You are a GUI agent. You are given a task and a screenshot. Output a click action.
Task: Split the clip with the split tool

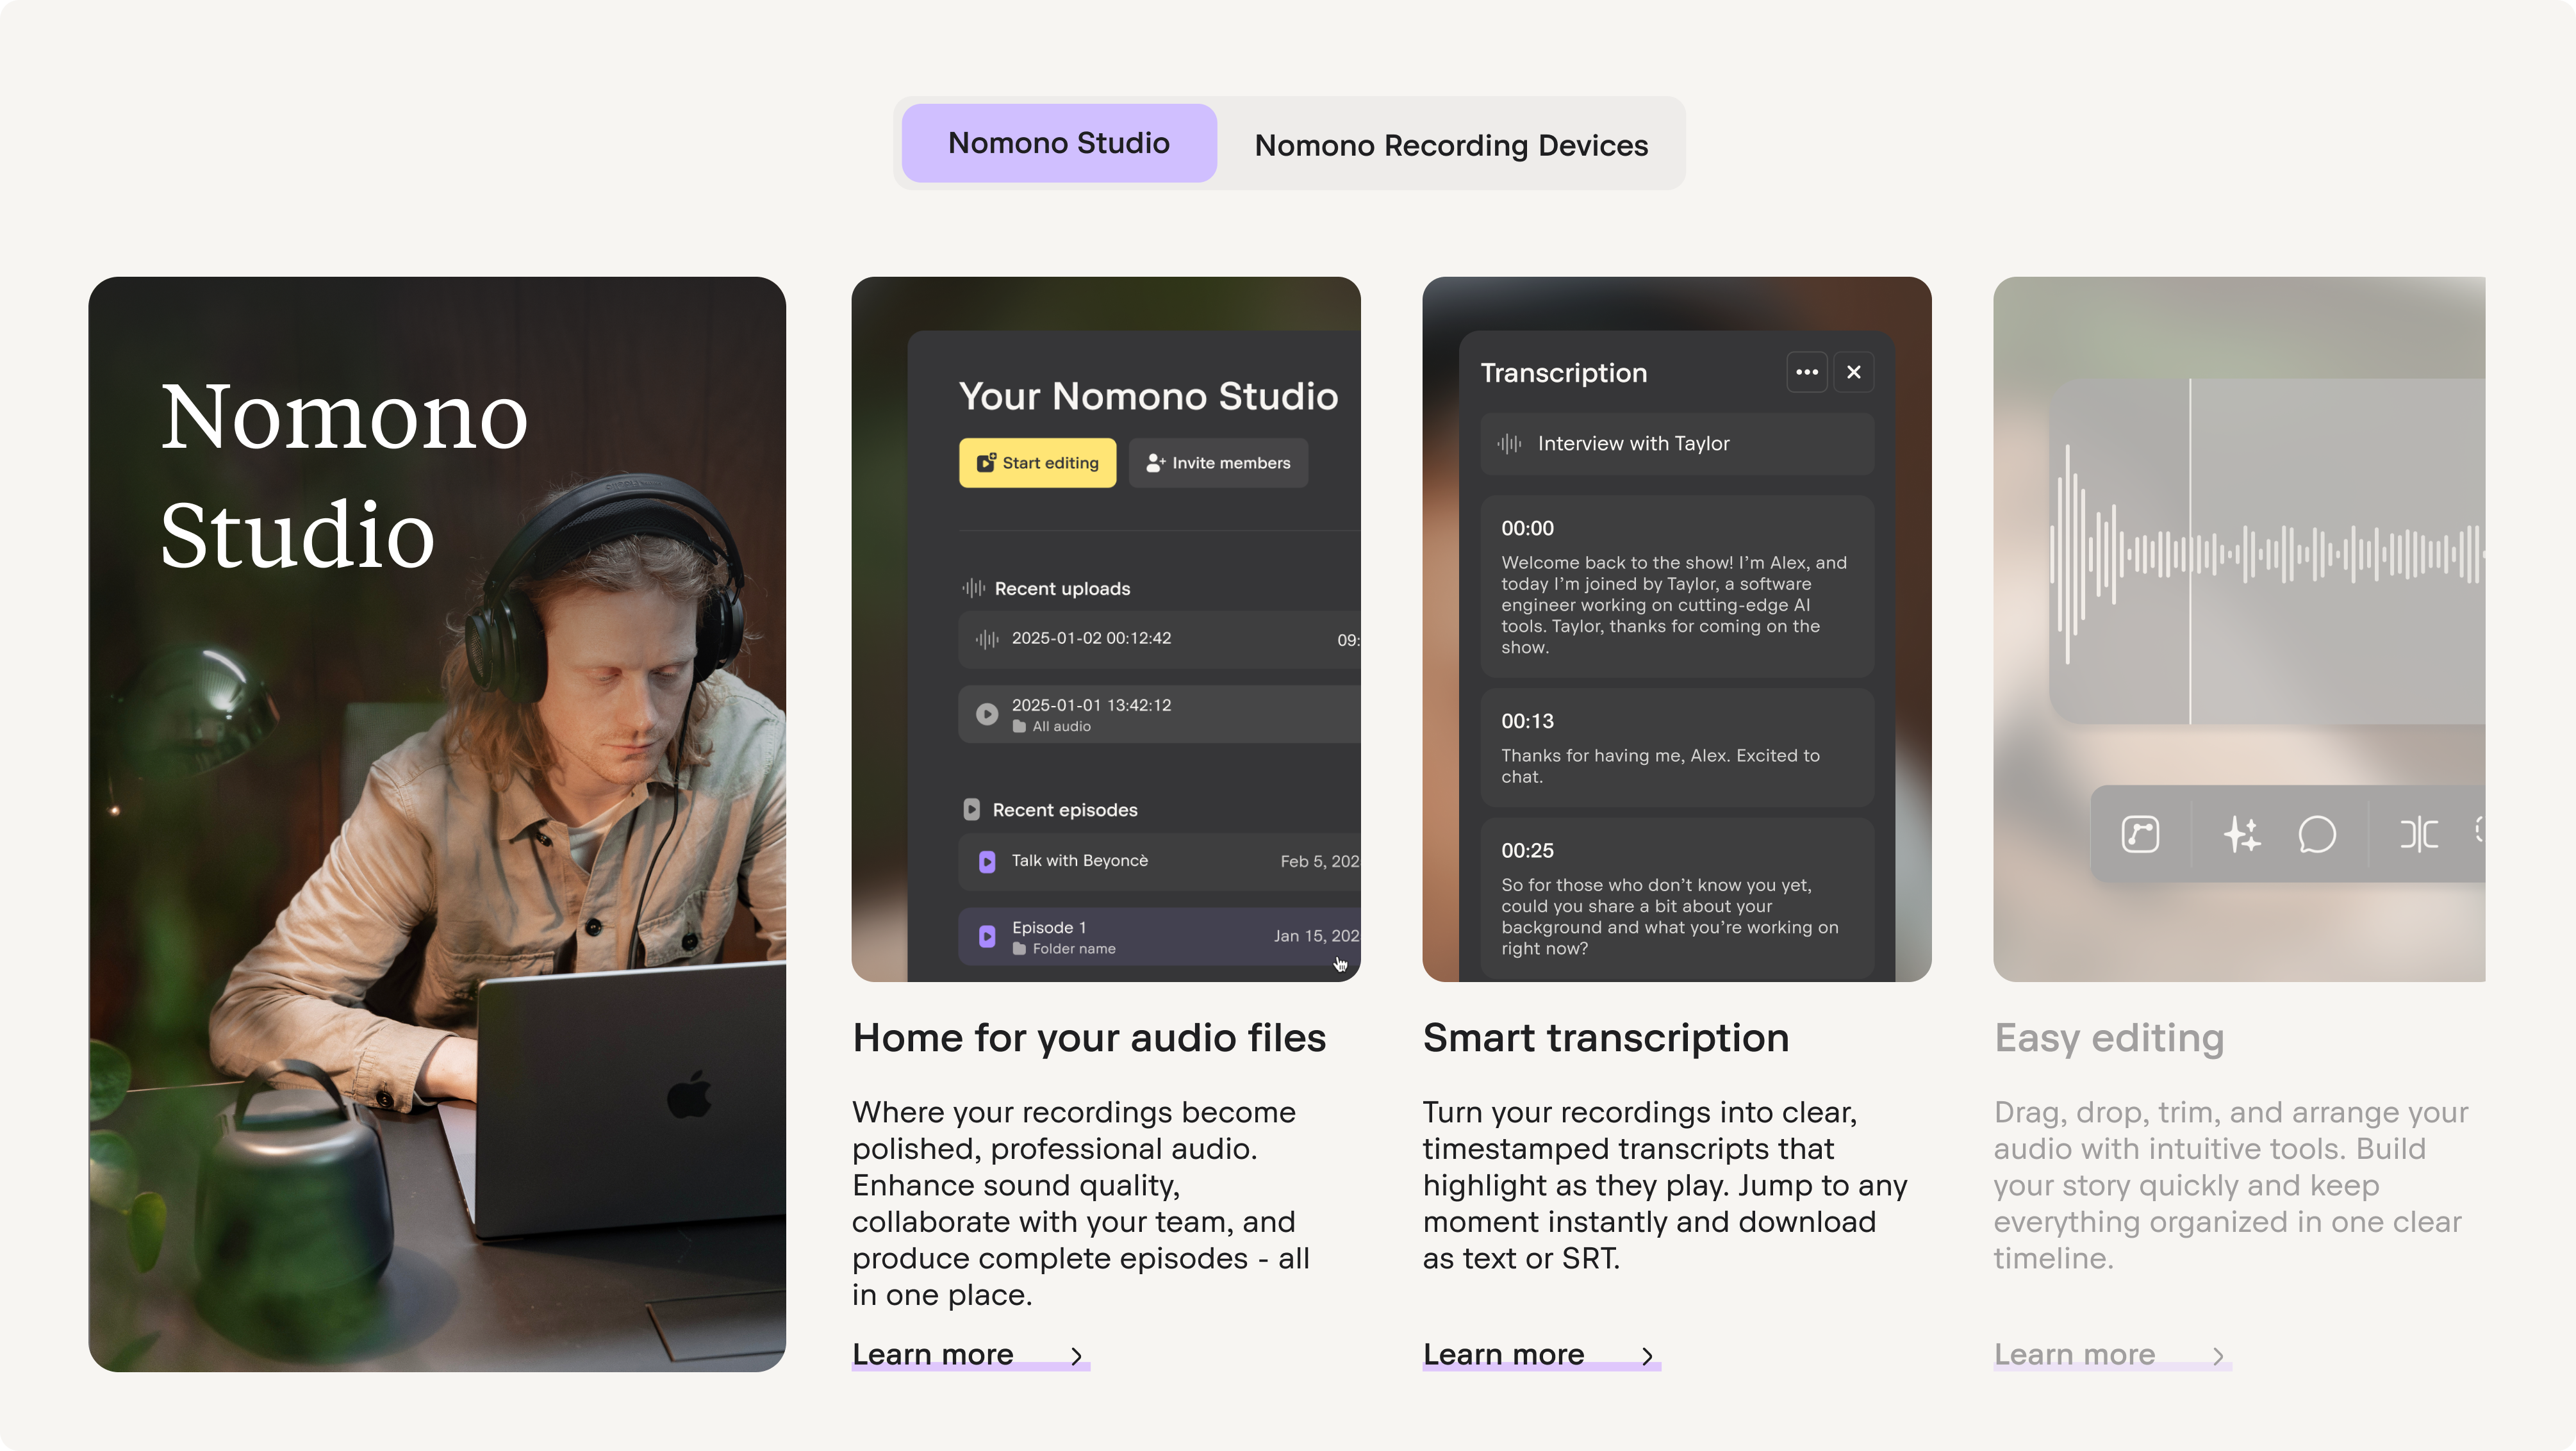pos(2418,835)
